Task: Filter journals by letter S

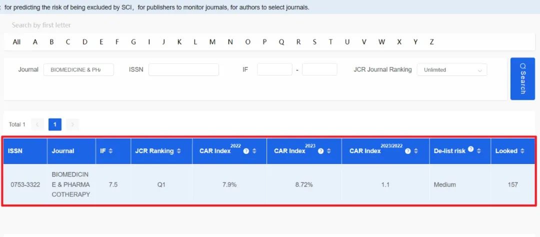Action: 314,42
